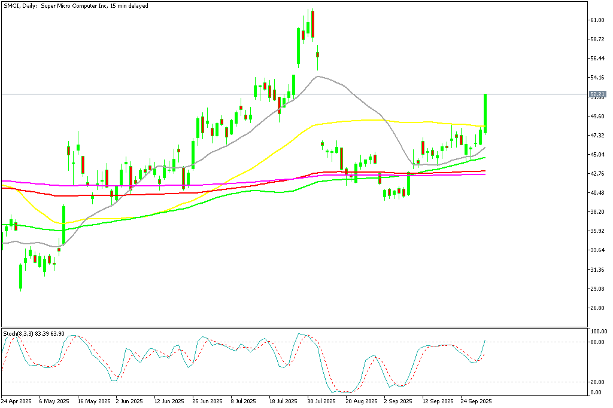
Task: Click the stochastic 20.00 level label
Action: pyautogui.click(x=596, y=382)
